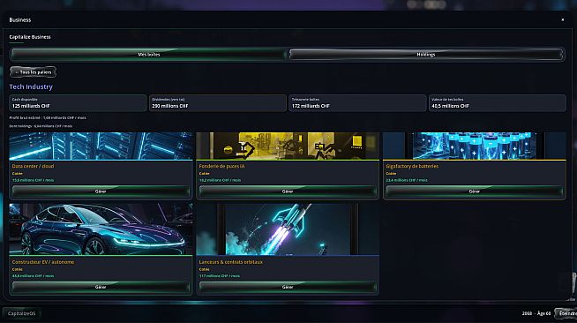Click Gérer for Gigafactory de batteries
Image resolution: width=577 pixels, height=323 pixels.
(475, 192)
